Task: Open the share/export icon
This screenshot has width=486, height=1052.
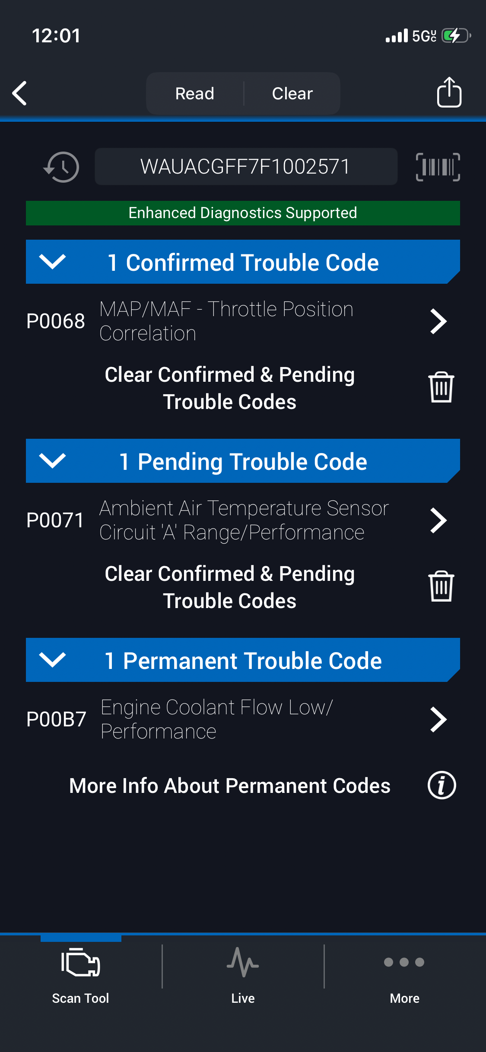Action: [449, 92]
